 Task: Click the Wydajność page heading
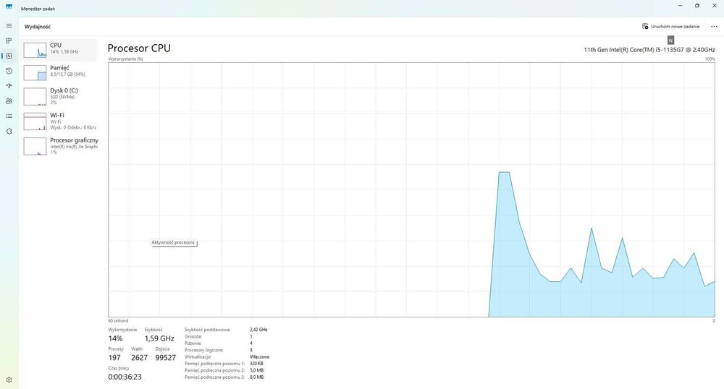pyautogui.click(x=38, y=27)
